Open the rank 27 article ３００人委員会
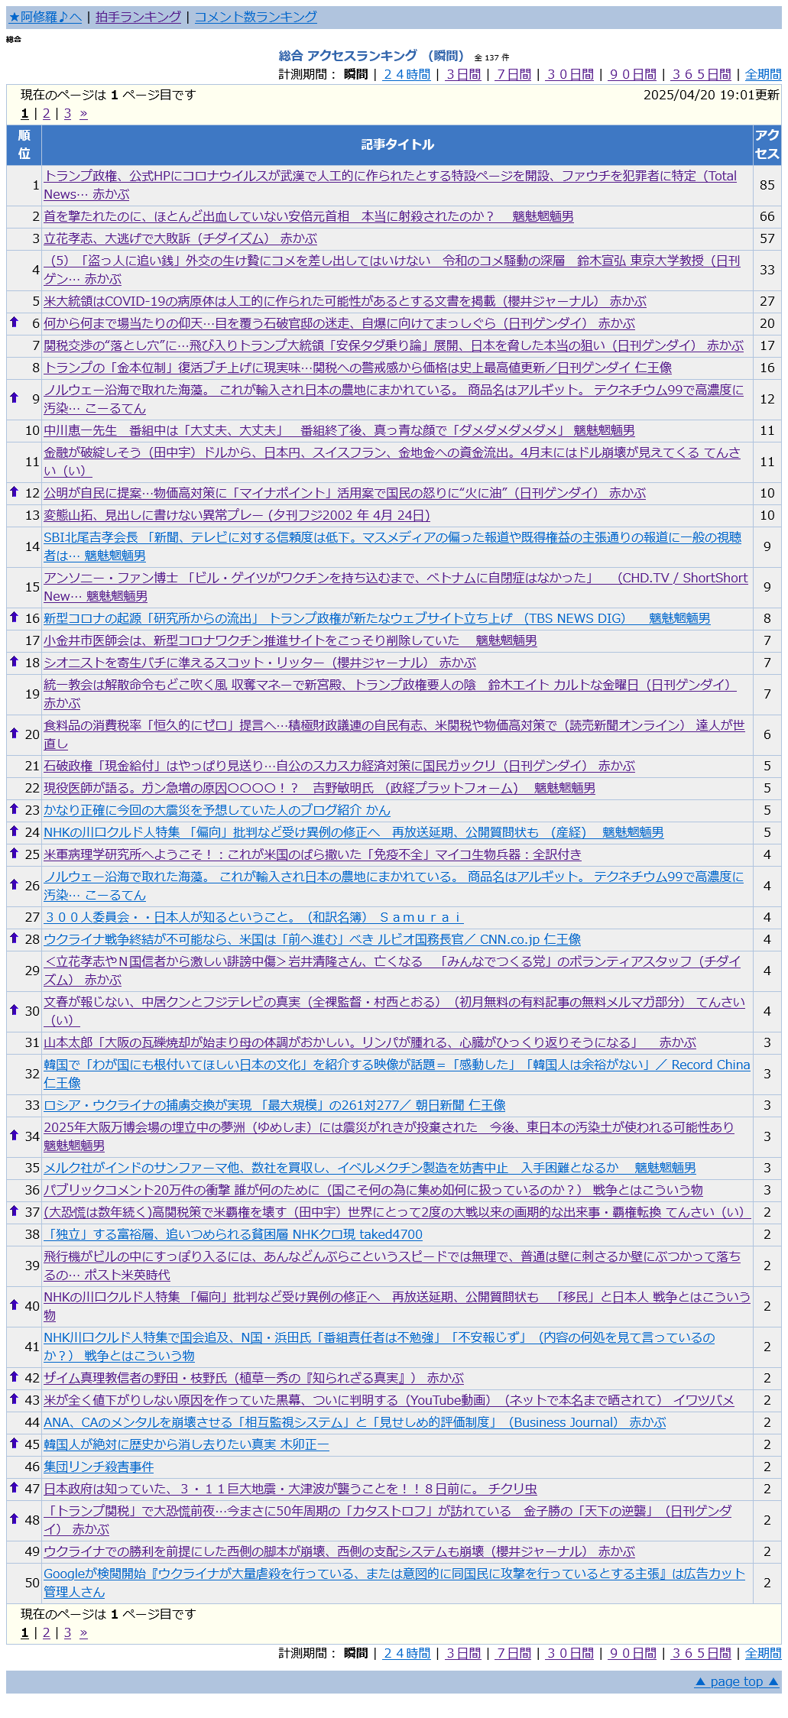Viewport: 788px width, 1718px height. tap(253, 917)
